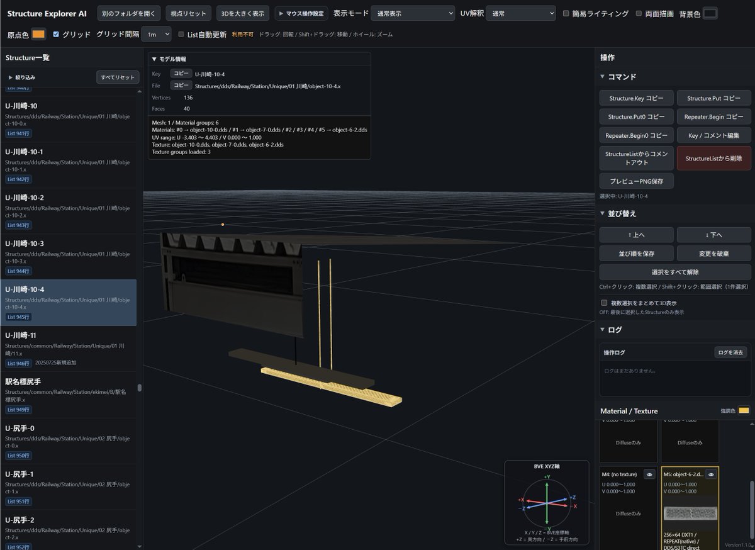Save preview with プレビューPNG保存
This screenshot has width=755, height=550.
pyautogui.click(x=636, y=181)
